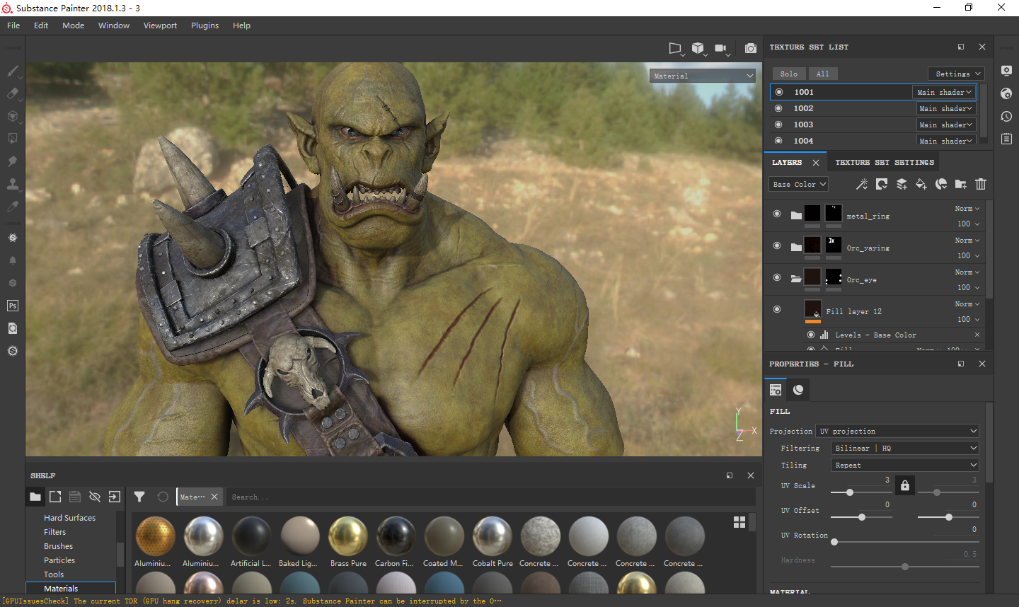This screenshot has height=607, width=1019.
Task: Select the Paint brush tool
Action: pyautogui.click(x=13, y=71)
